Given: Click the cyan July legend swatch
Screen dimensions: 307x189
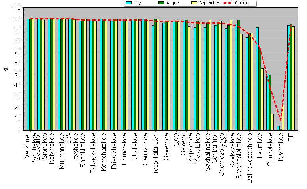Looking at the screenshot, I should coord(128,3).
